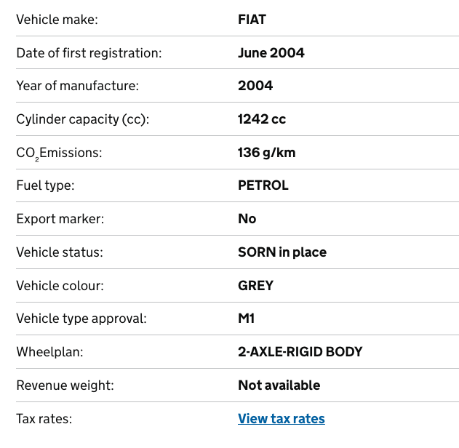Click the Cylinder capacity (cc) label

click(83, 119)
